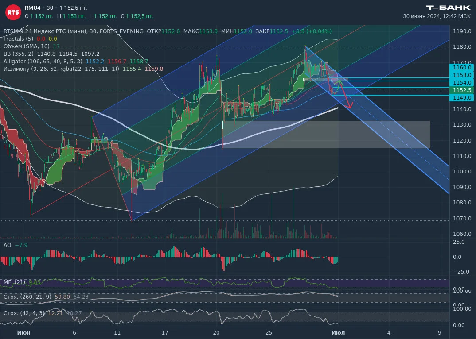Select the 'Alligator (106, 65, 40, 8, 5, 3)' legend
The height and width of the screenshot is (339, 476).
pyautogui.click(x=43, y=62)
